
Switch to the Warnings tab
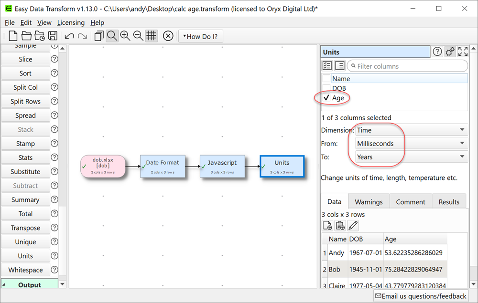tap(369, 201)
